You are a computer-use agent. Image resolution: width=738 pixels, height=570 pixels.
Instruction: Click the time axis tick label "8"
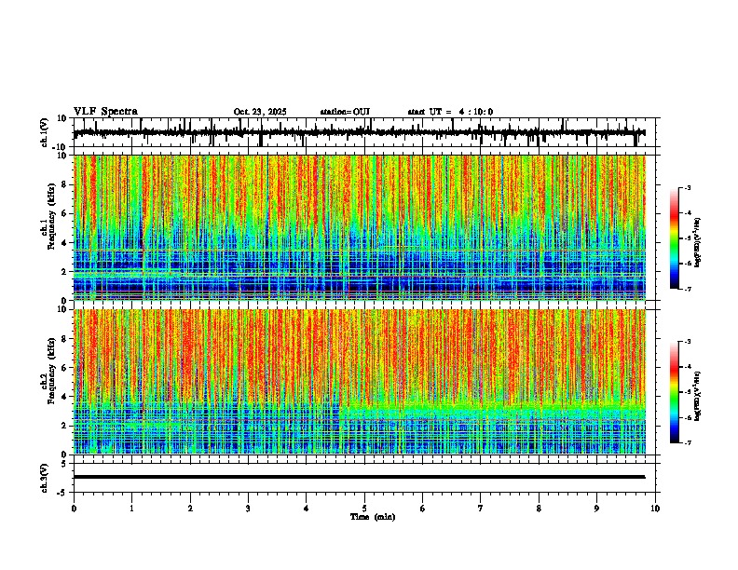[539, 509]
